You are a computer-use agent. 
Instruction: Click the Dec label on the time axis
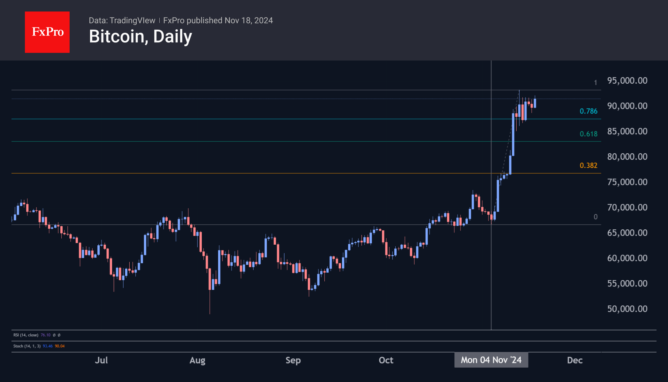tap(574, 360)
